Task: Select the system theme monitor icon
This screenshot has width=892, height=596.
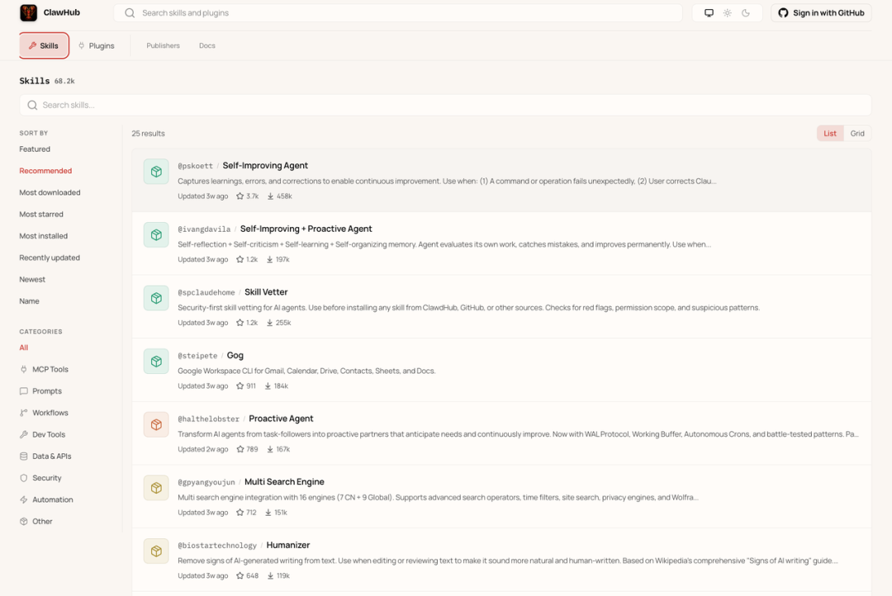Action: [709, 12]
